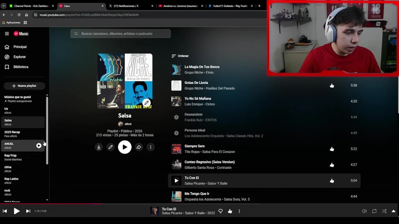Go back in browser history
Screen dimensions: 399x224
coord(4,15)
